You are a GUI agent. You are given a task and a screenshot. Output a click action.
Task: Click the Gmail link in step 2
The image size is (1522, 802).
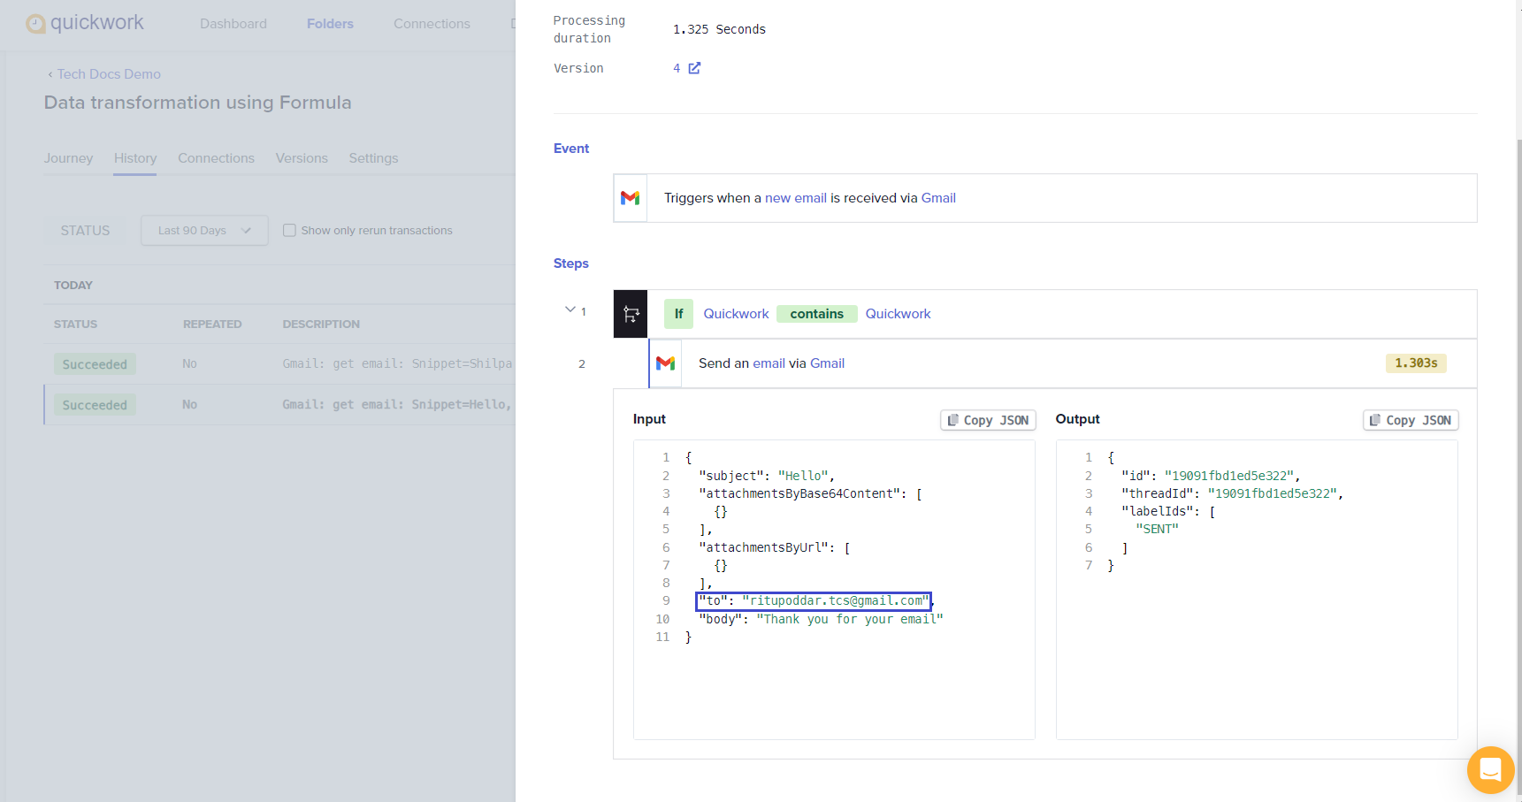(827, 363)
